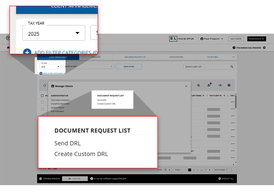
Task: Open the TaxCaddy dropdown button
Action: tap(257, 39)
